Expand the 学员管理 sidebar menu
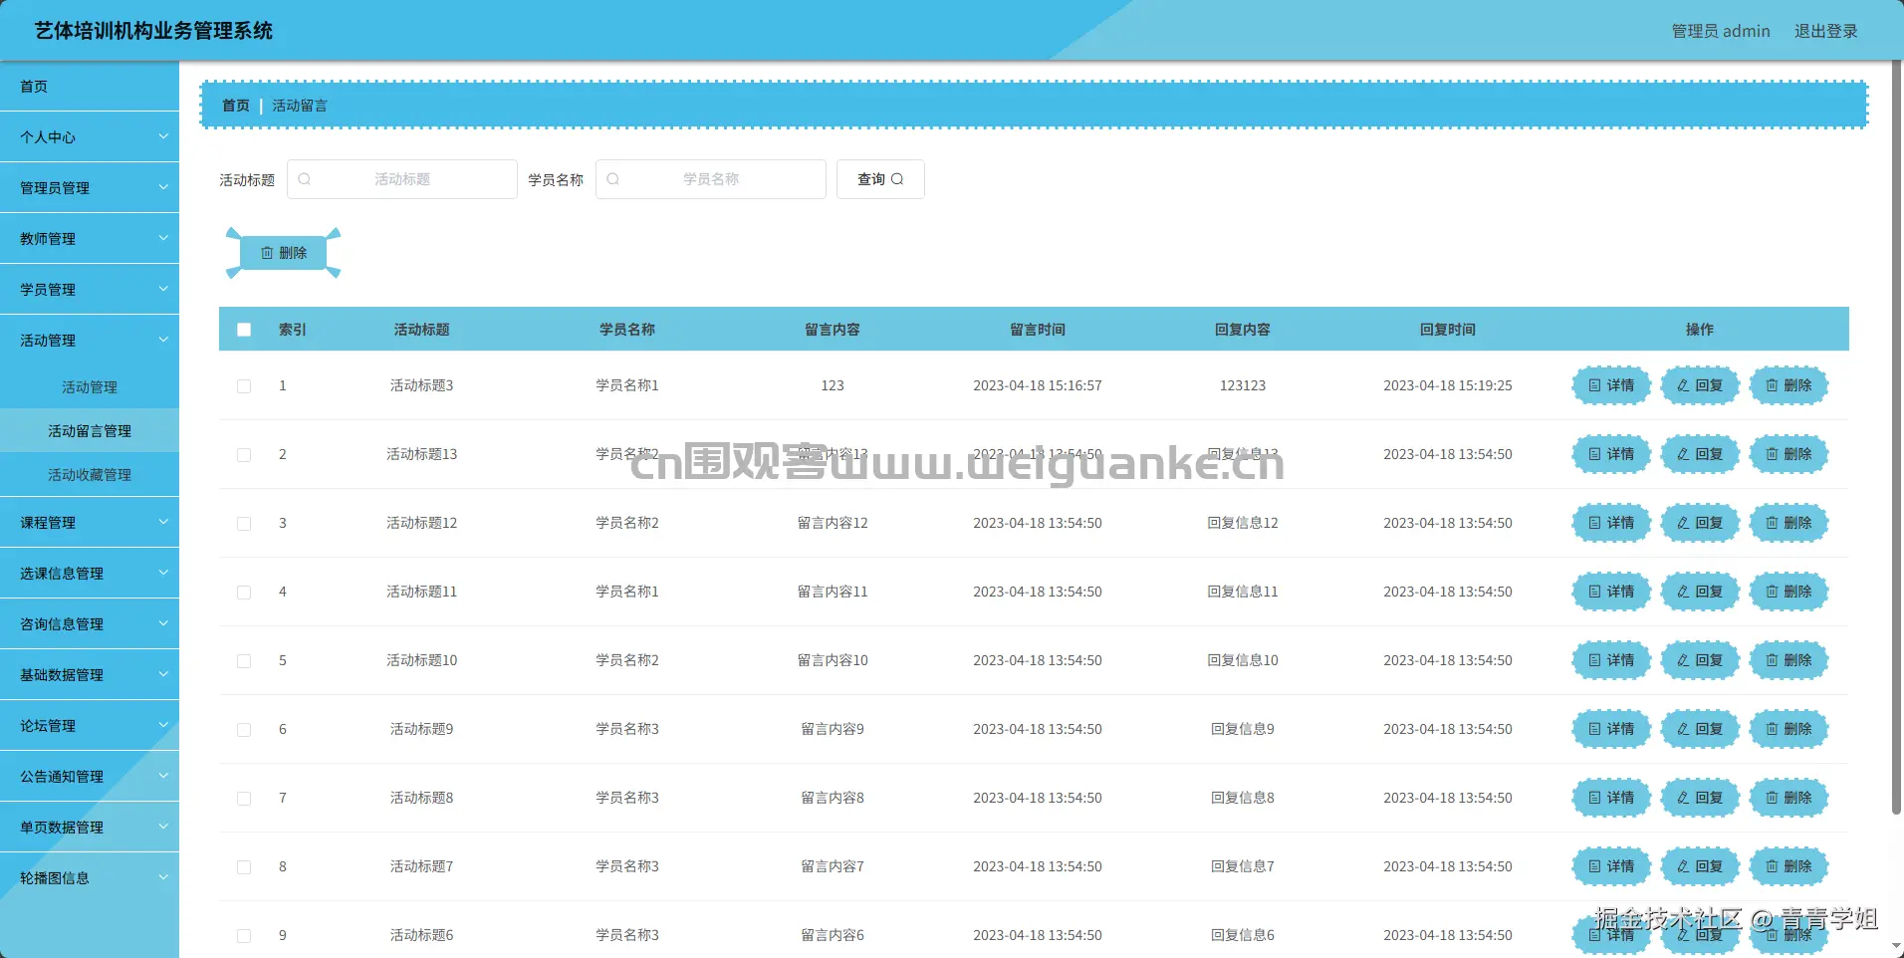 pyautogui.click(x=90, y=290)
